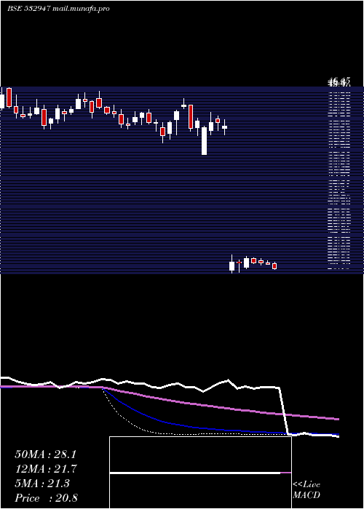The width and height of the screenshot is (364, 509).
Task: Click the price axis labels at top right
Action: (339, 81)
